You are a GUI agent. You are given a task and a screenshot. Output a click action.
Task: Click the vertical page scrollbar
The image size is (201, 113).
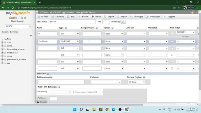pyautogui.click(x=200, y=51)
